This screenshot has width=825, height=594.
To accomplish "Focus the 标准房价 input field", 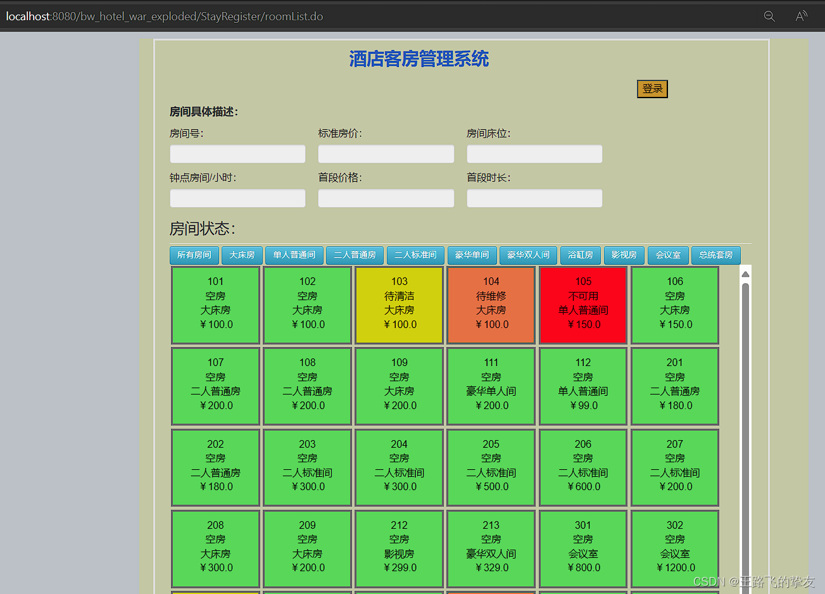I will (x=386, y=154).
